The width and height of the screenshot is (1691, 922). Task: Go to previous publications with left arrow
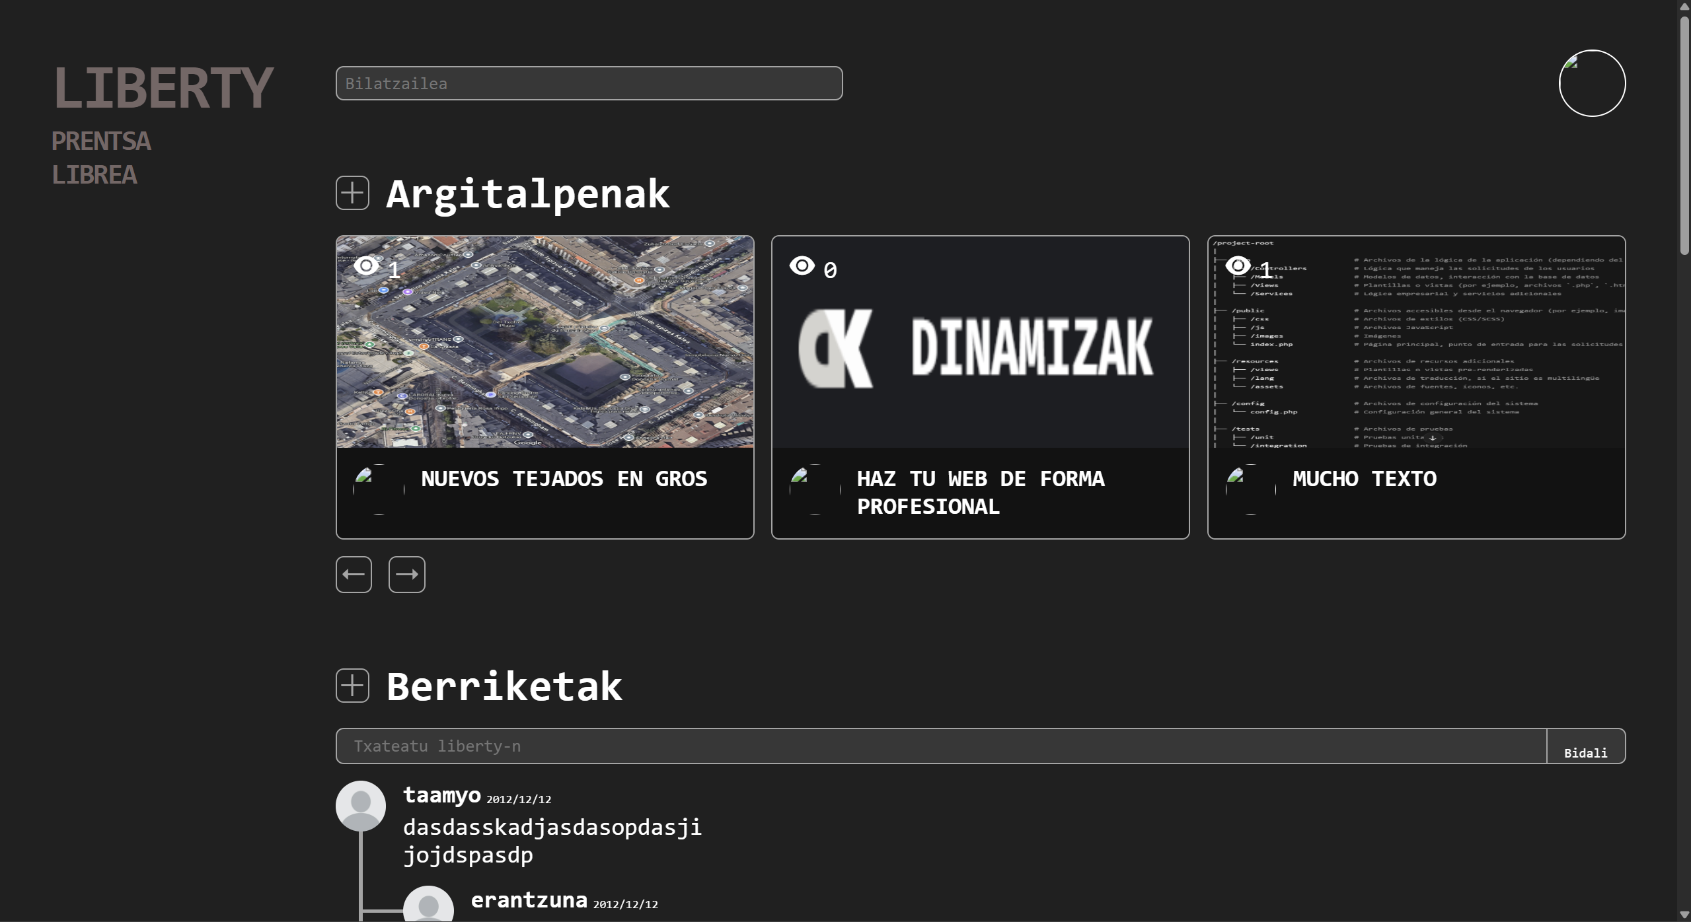click(x=354, y=574)
